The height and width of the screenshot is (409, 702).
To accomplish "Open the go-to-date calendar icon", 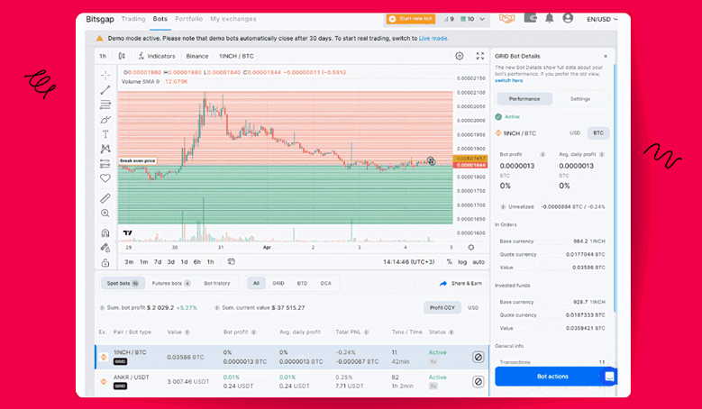I will click(x=231, y=262).
